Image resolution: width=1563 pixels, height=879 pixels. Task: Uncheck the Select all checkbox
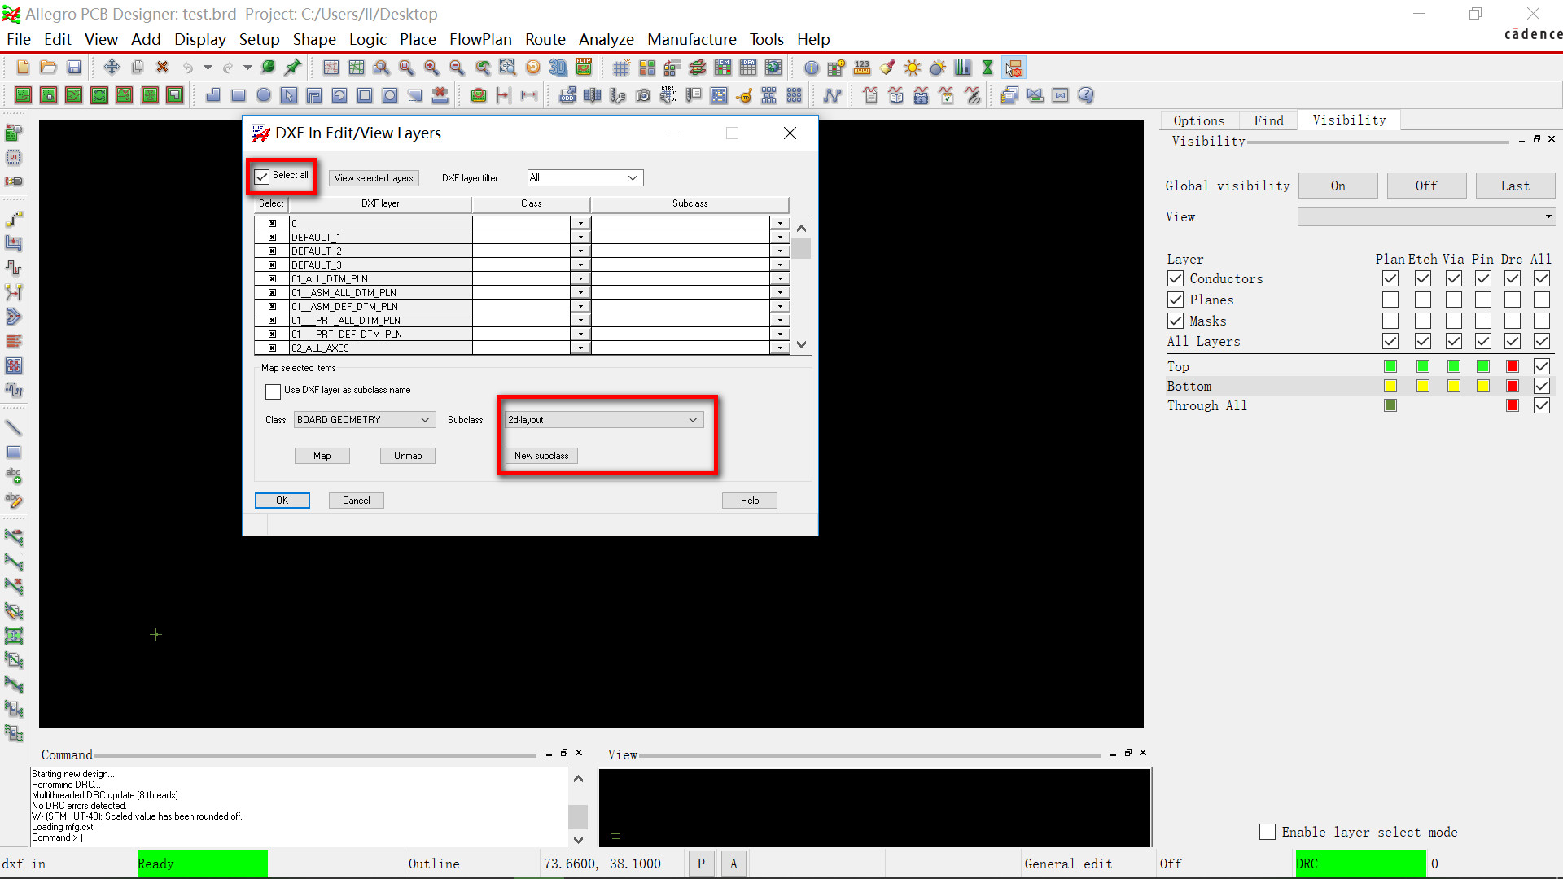[x=261, y=175]
